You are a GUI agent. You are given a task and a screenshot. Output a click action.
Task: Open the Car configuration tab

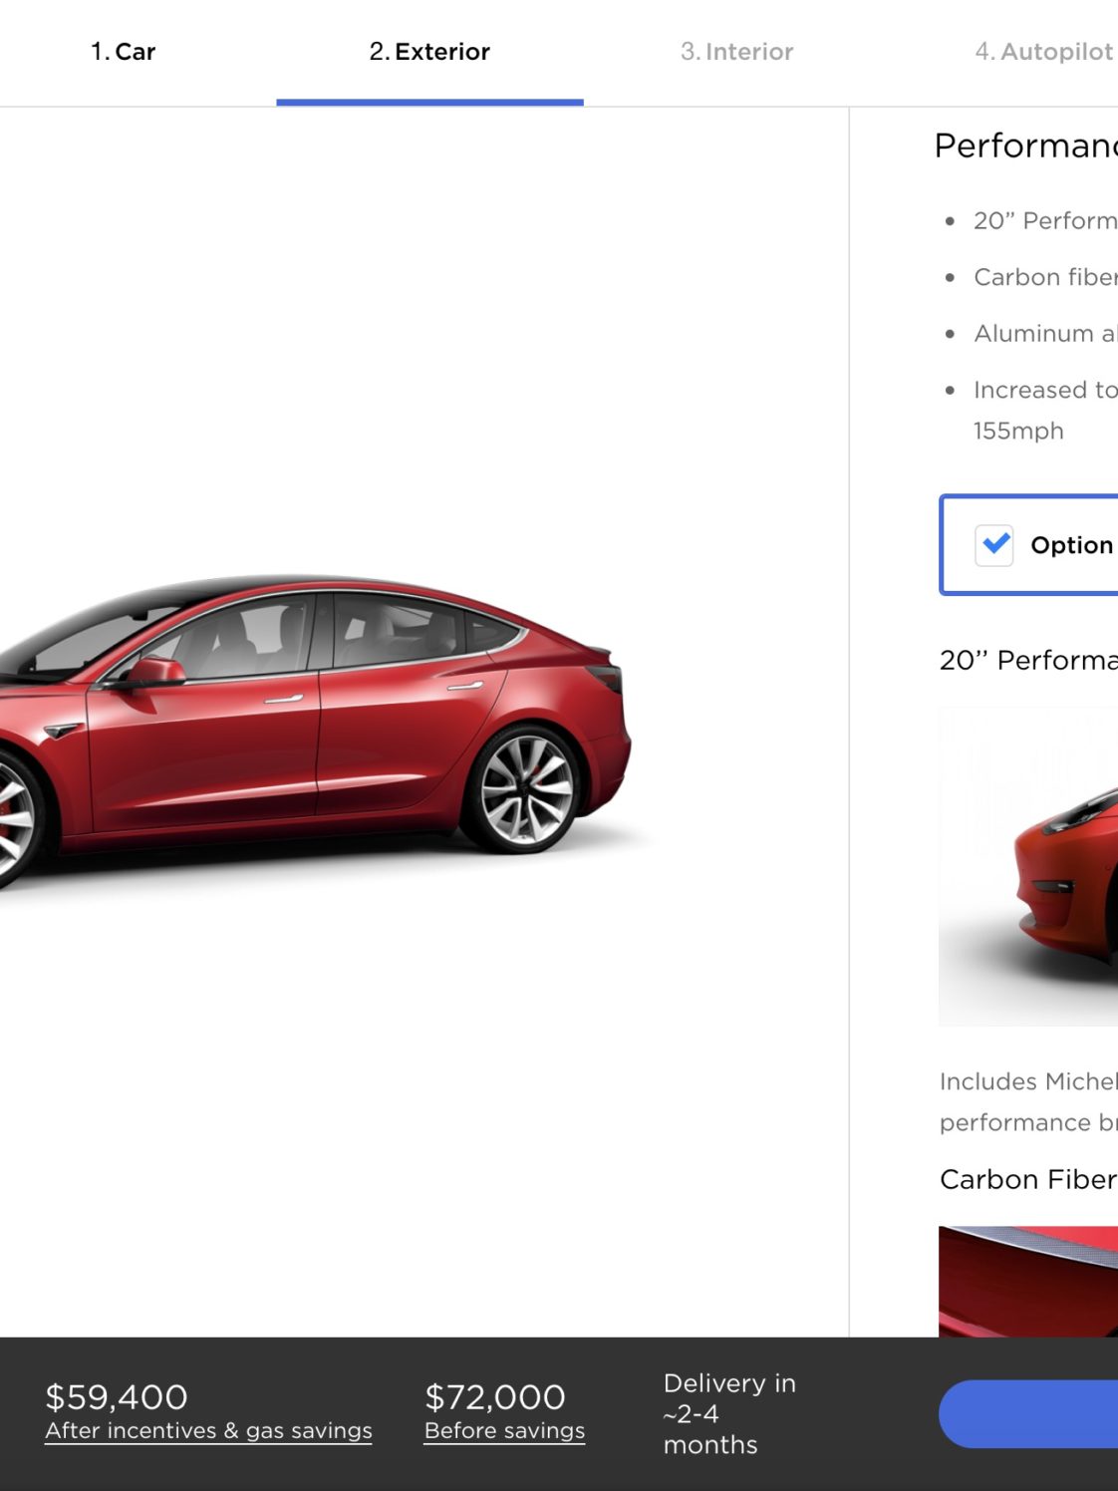pyautogui.click(x=123, y=52)
